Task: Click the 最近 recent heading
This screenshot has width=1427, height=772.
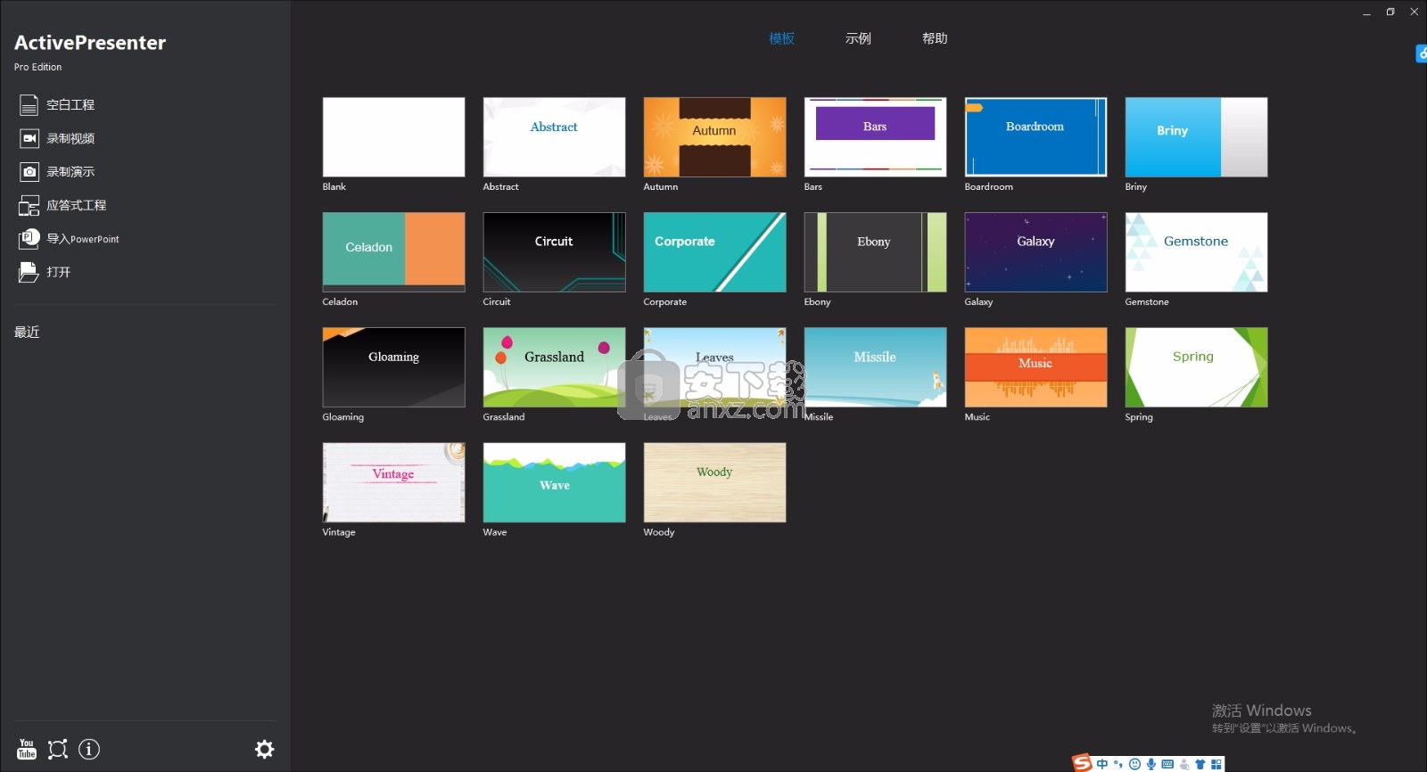Action: (x=27, y=333)
